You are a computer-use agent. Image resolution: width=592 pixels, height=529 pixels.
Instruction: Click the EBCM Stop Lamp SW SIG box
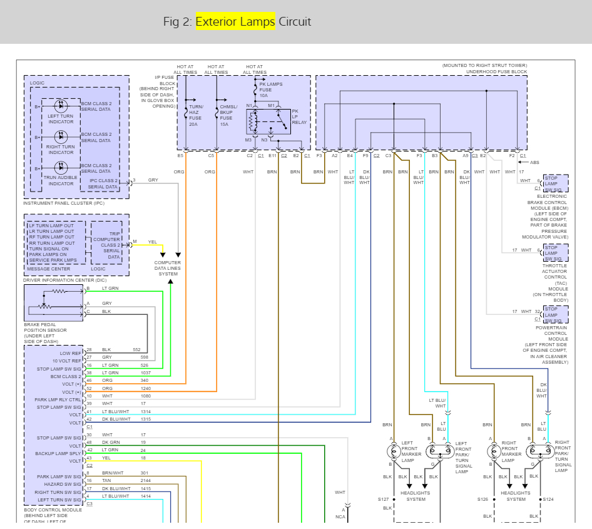tap(556, 183)
